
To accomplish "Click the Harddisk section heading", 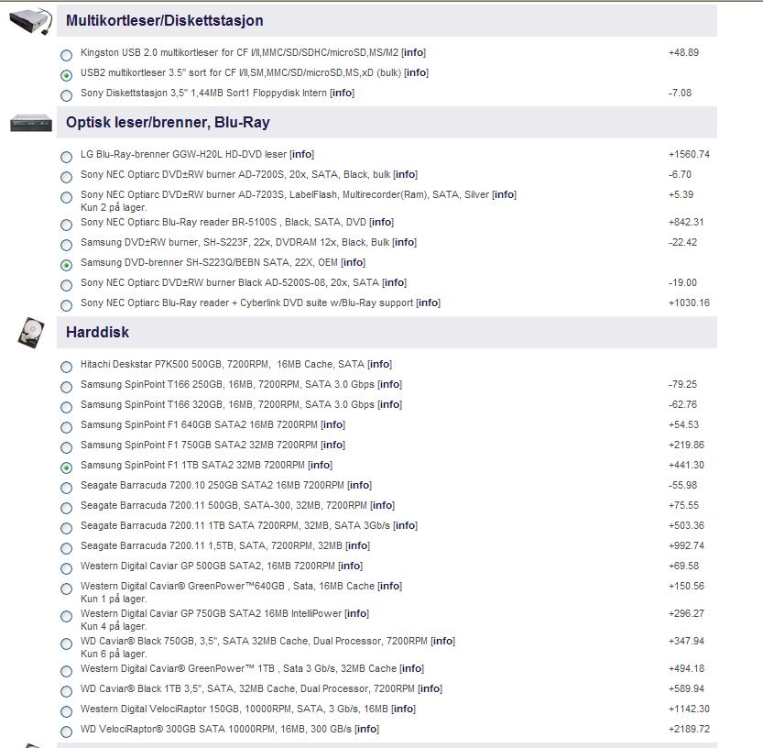I will [x=97, y=333].
